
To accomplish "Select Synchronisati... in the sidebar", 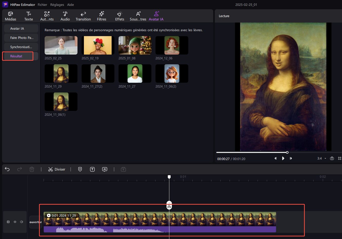I will tap(21, 47).
